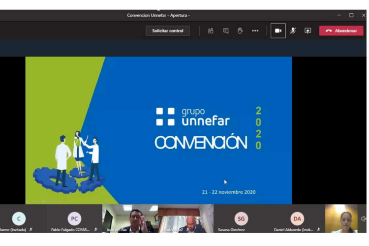
Task: Show the meeting participants panel
Action: 211,31
